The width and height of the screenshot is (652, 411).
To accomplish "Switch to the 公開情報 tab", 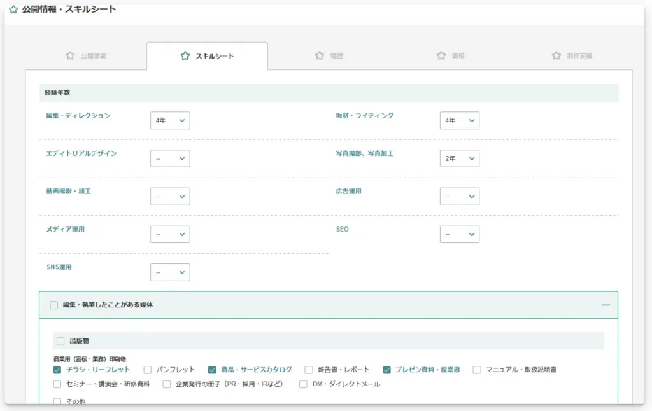I will click(86, 56).
